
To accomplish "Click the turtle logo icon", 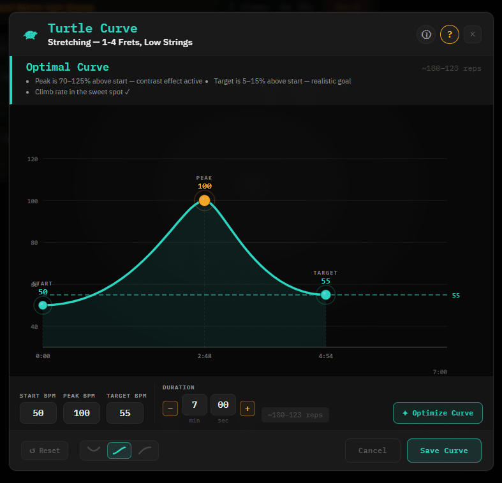I will click(x=31, y=35).
